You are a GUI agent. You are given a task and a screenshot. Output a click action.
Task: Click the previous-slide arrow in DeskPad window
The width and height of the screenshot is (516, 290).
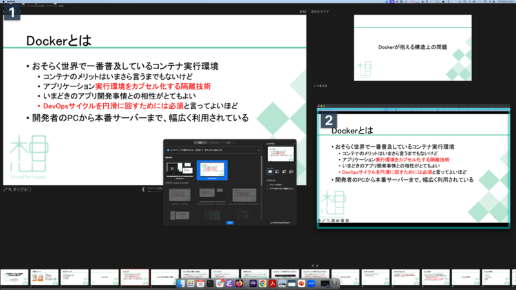click(x=319, y=220)
